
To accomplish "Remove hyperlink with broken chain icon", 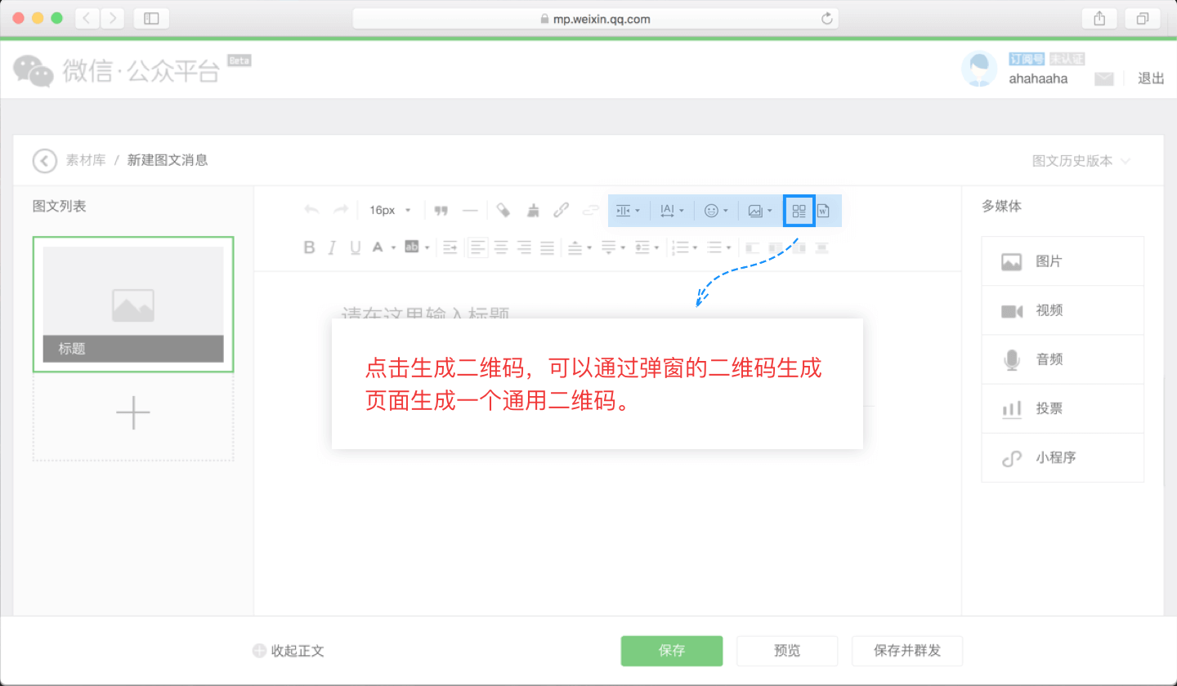I will (589, 210).
